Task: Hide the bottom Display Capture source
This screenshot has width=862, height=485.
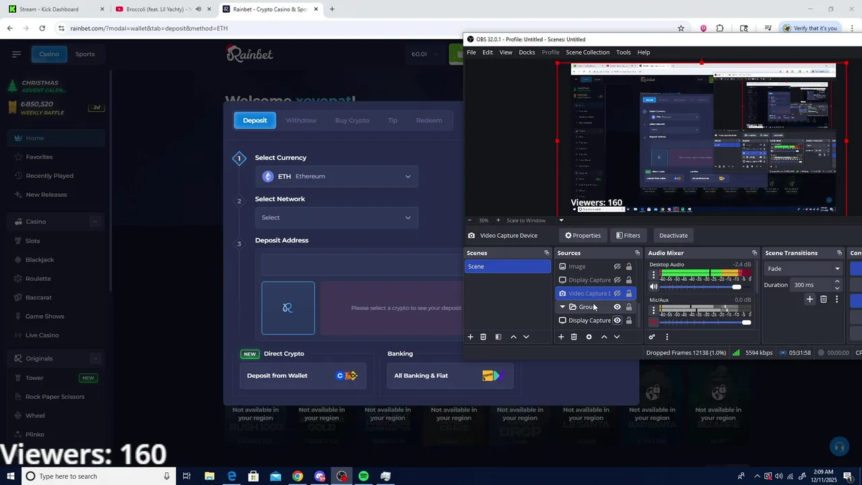Action: coord(617,321)
